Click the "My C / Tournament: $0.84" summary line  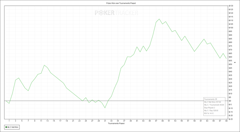coord(214,105)
